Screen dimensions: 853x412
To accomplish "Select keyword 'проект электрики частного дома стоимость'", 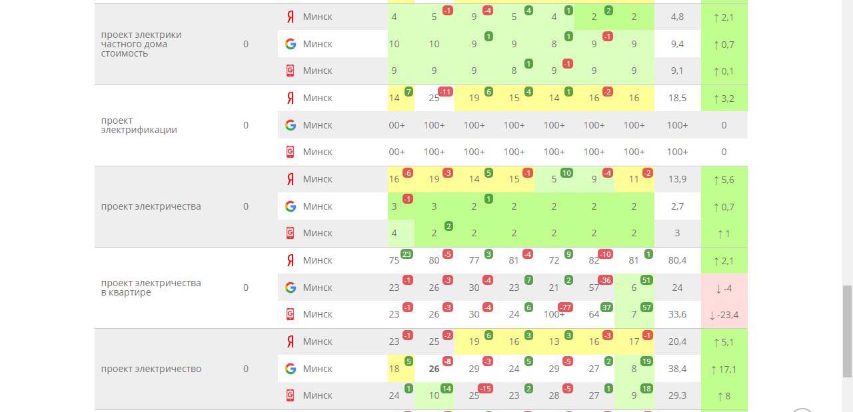I will pos(141,44).
